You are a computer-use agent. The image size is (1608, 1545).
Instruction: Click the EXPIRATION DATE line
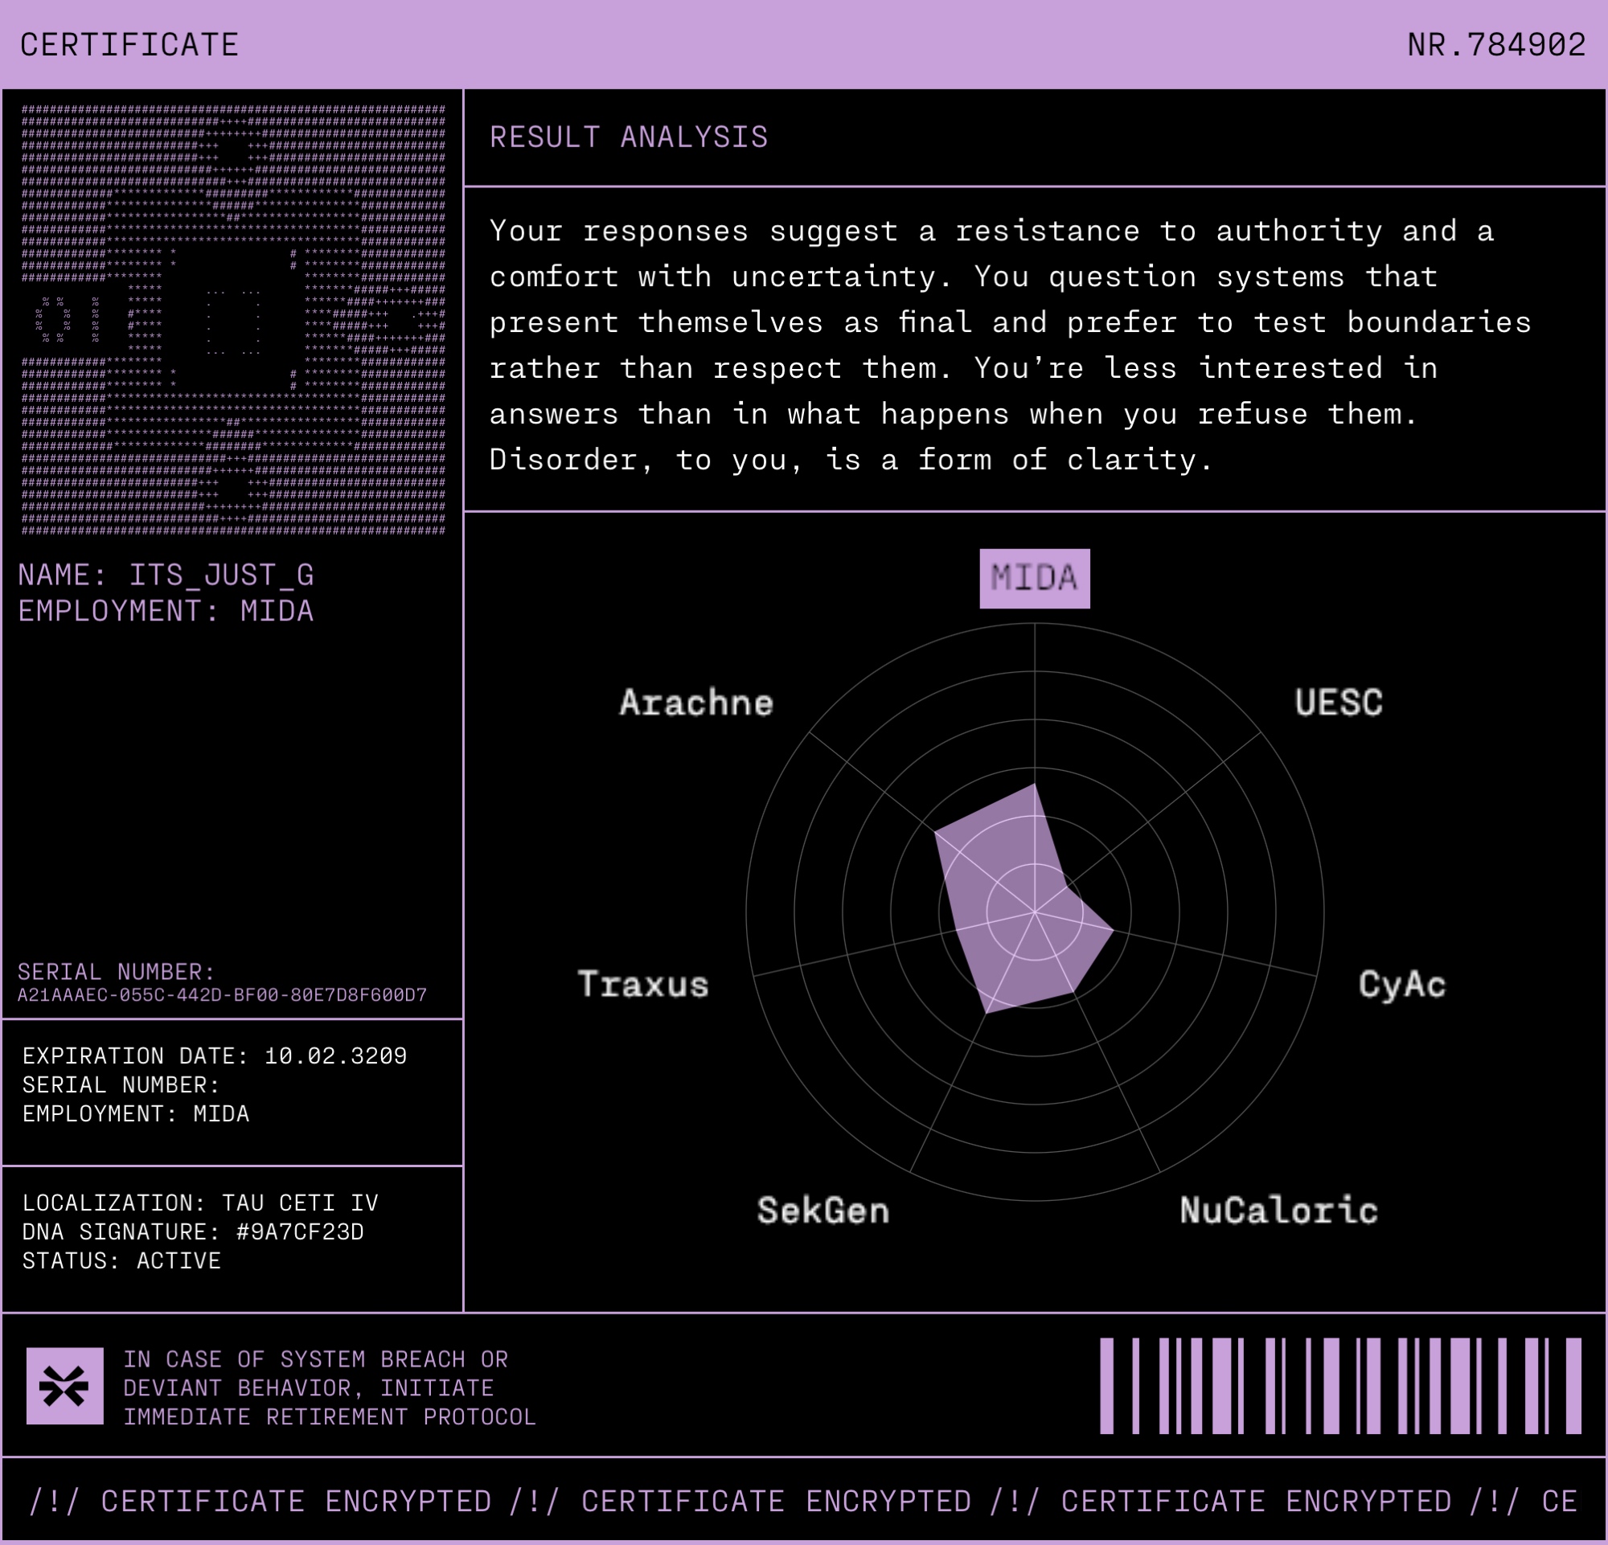(x=214, y=1055)
